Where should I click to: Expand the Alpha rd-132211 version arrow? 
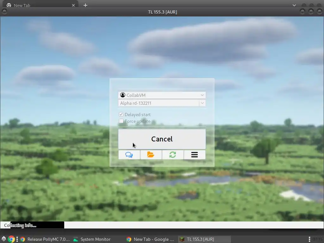tap(202, 103)
